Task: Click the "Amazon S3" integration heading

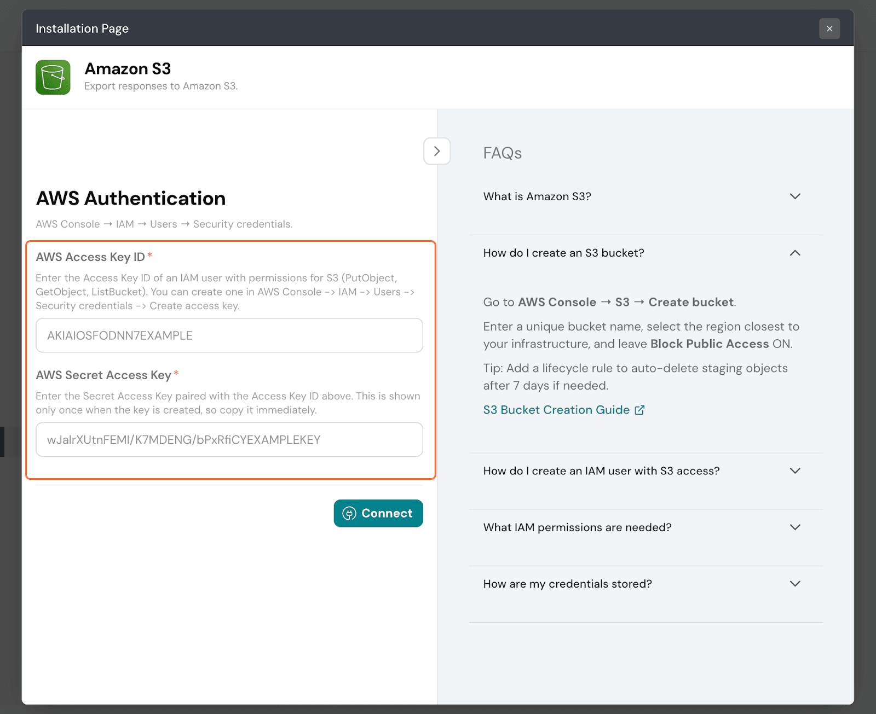Action: pyautogui.click(x=128, y=69)
